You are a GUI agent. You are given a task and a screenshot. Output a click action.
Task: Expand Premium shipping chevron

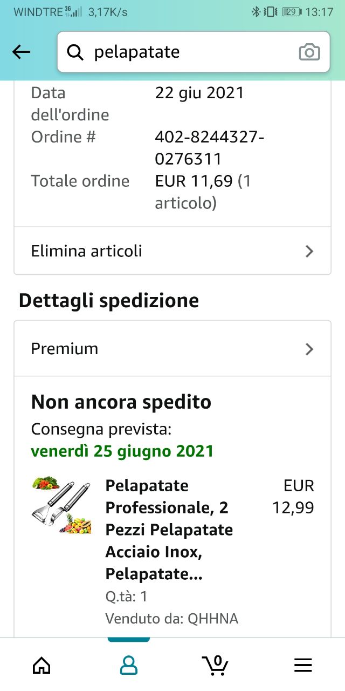309,349
